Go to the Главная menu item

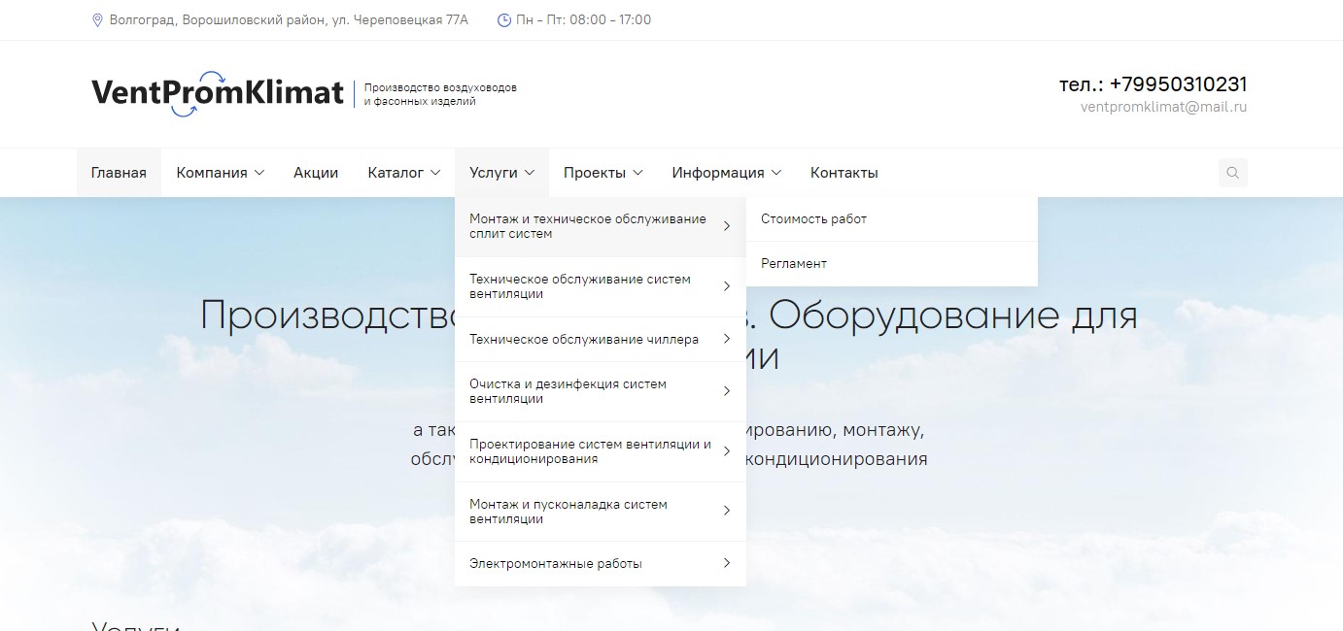[x=119, y=173]
